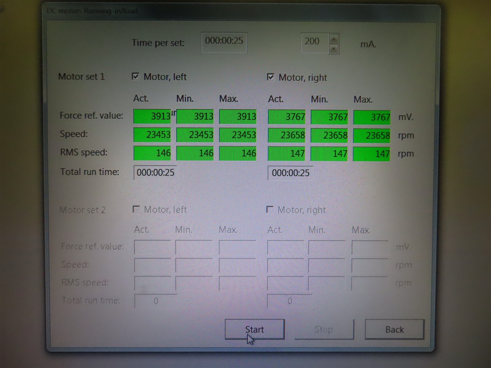Click right motor Max. RMS speed 147 cell

click(372, 154)
